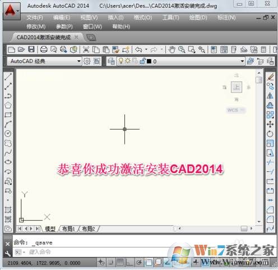Screen dimensions: 278x270
Task: Click the command line input field
Action: (144, 253)
